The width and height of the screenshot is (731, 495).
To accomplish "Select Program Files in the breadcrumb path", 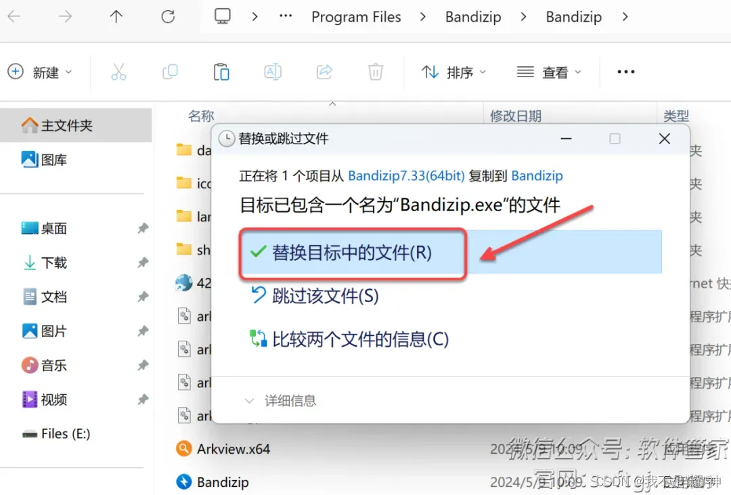I will click(356, 17).
